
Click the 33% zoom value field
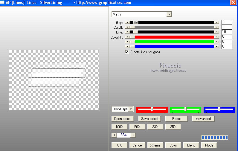[x=123, y=135]
